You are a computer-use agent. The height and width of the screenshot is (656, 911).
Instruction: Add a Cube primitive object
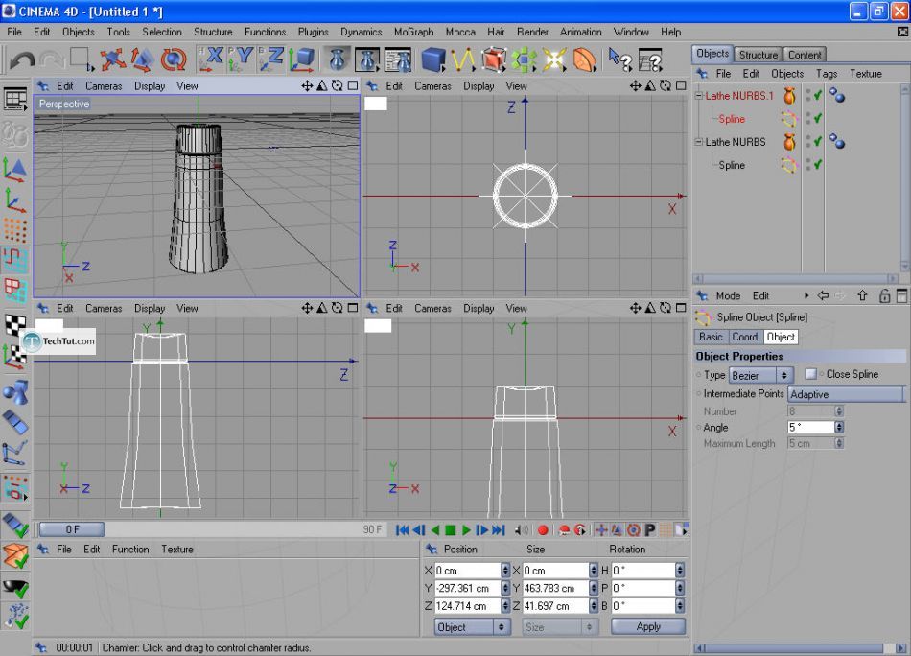pos(432,59)
